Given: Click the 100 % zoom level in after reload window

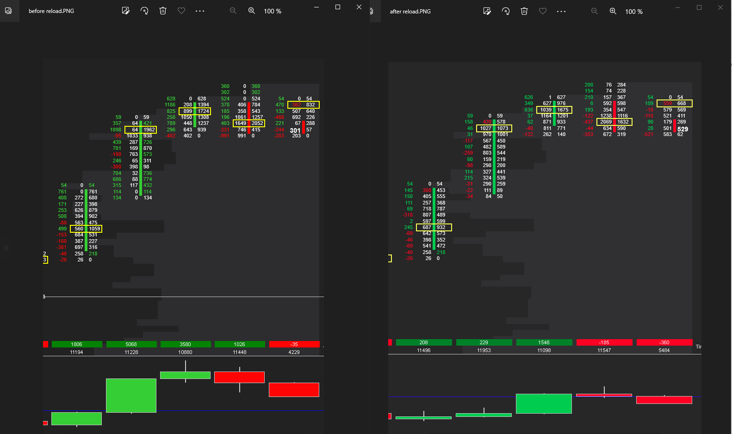Looking at the screenshot, I should (634, 12).
